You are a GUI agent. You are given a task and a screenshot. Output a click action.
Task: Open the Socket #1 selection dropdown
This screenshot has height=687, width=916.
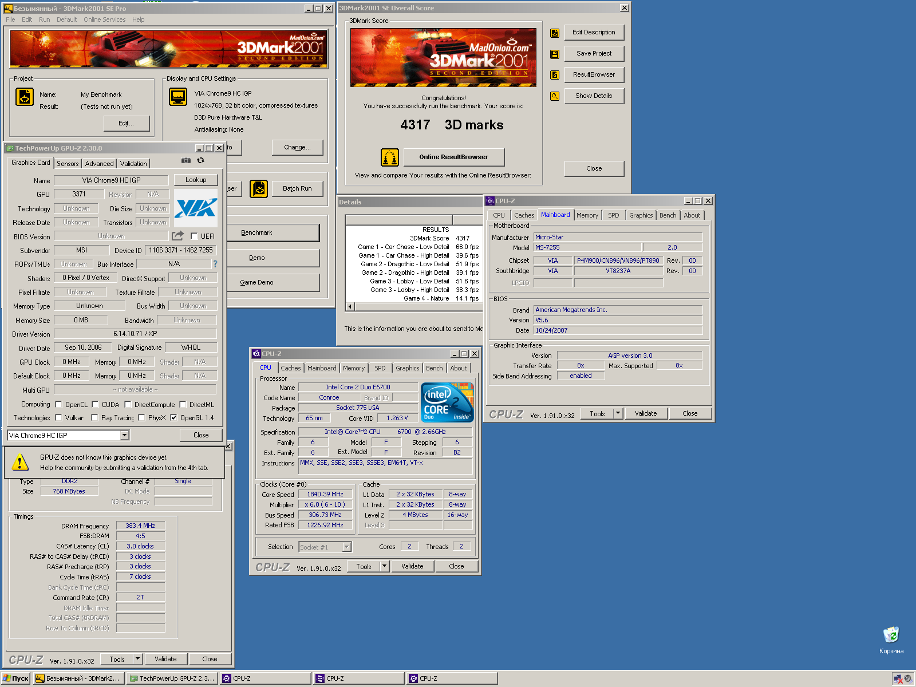pos(346,547)
